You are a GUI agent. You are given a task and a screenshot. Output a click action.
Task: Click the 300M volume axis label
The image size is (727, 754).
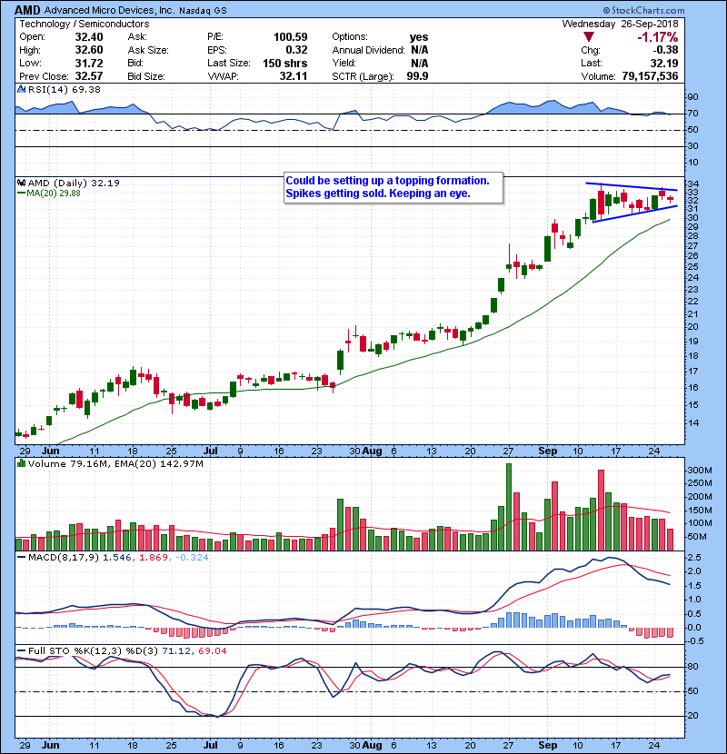(699, 471)
